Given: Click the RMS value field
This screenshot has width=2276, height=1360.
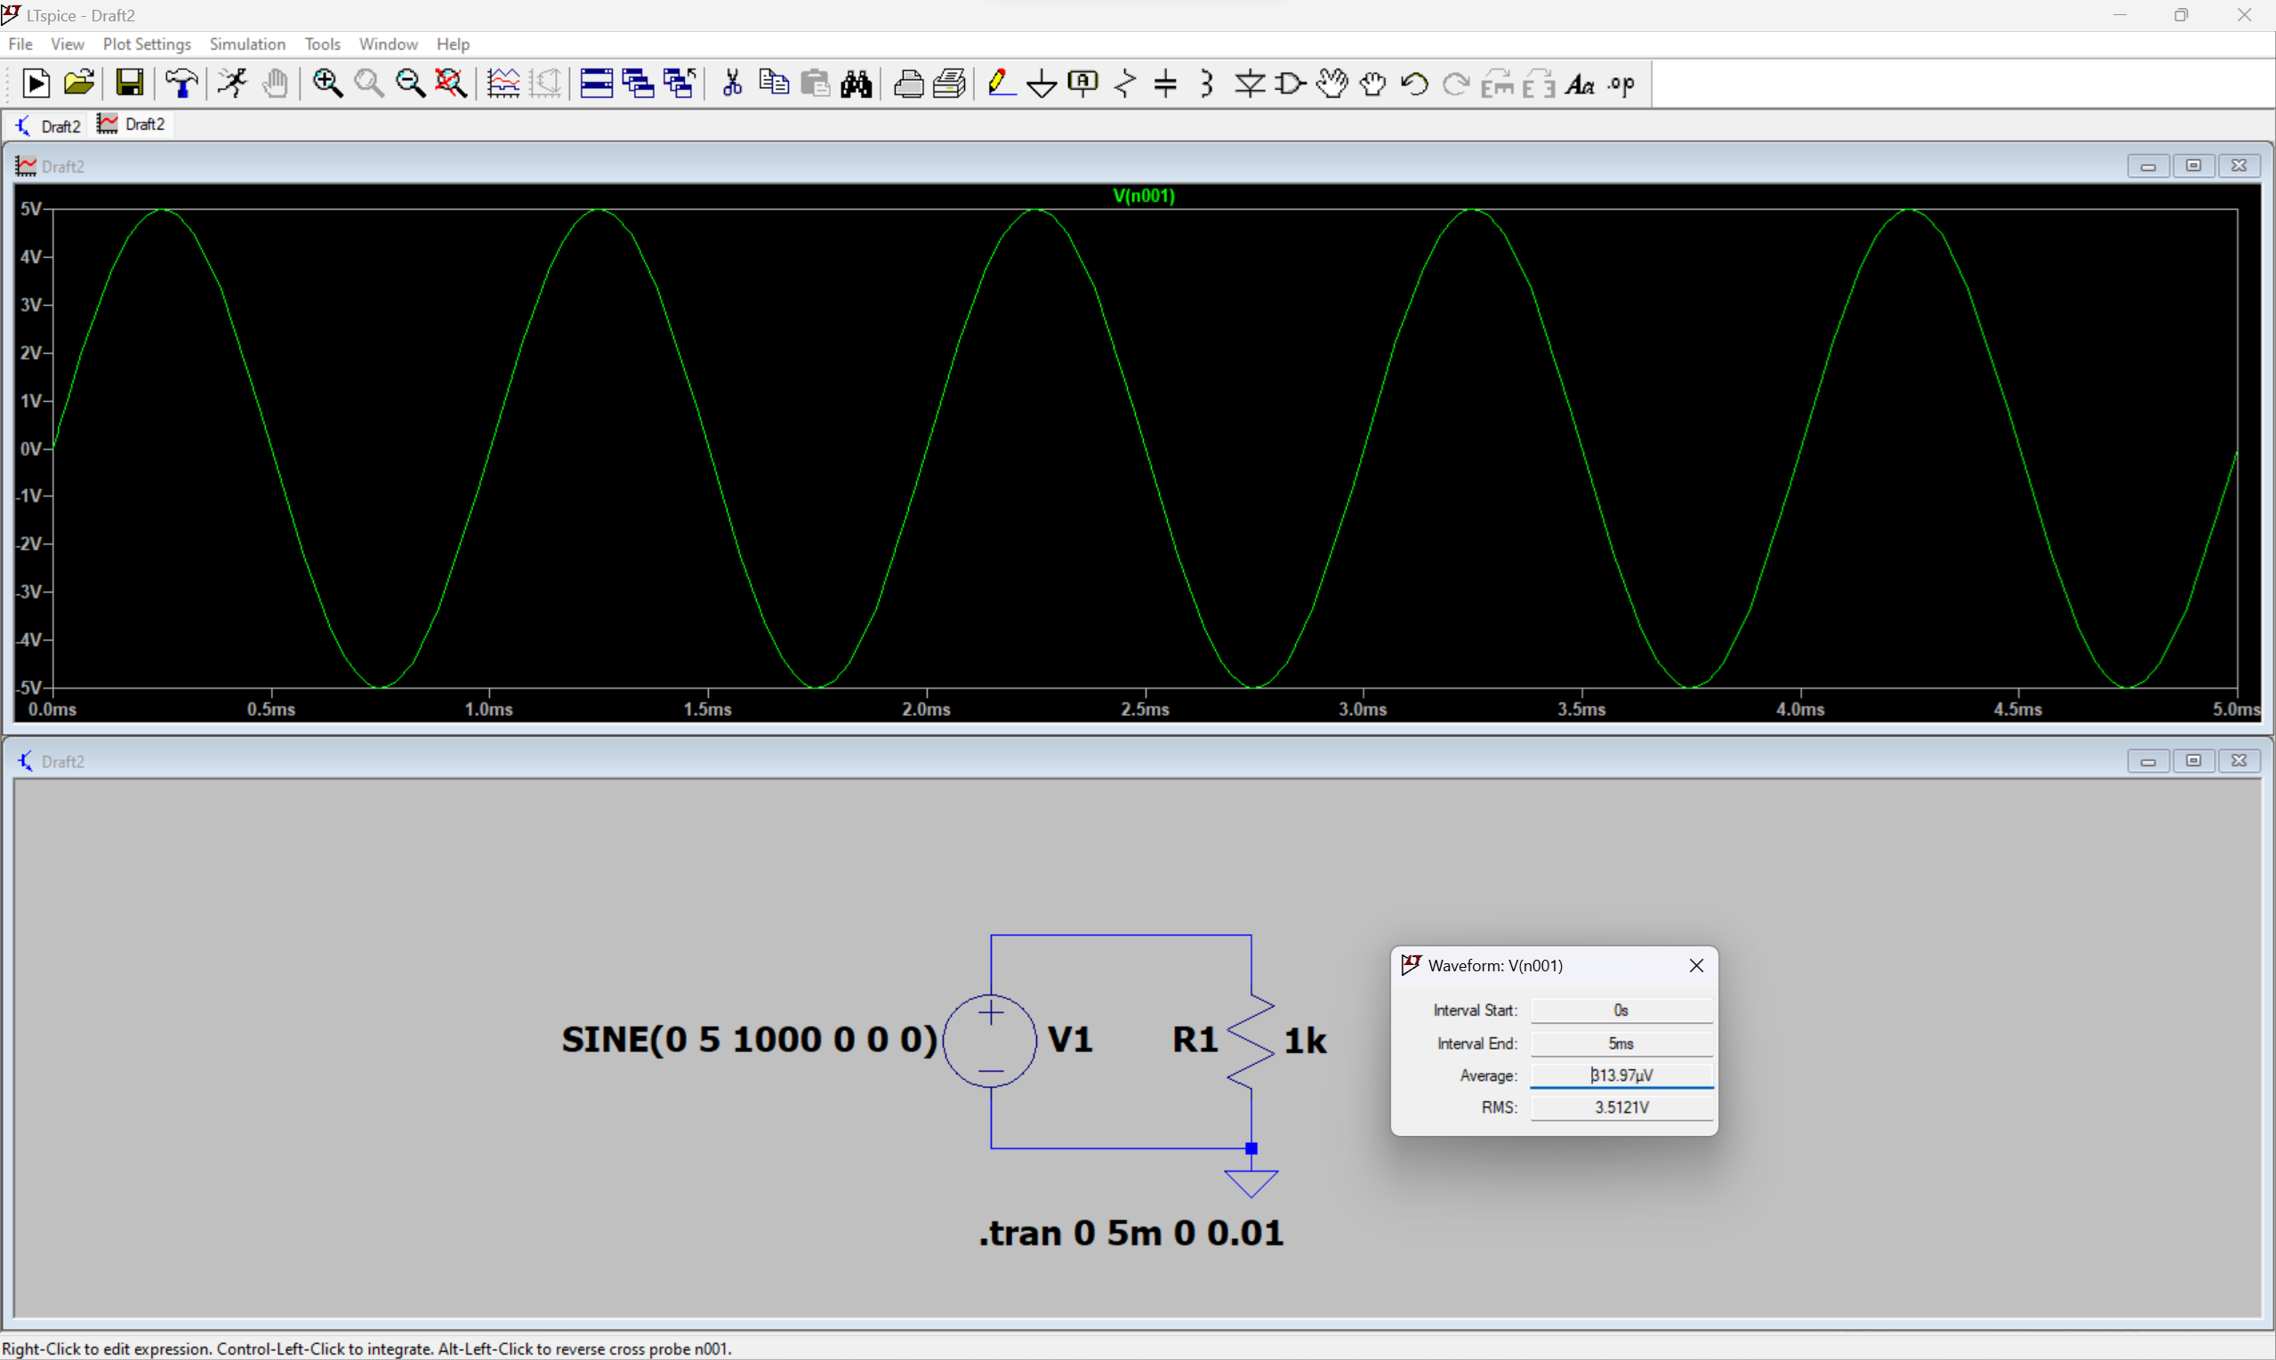Looking at the screenshot, I should point(1621,1107).
